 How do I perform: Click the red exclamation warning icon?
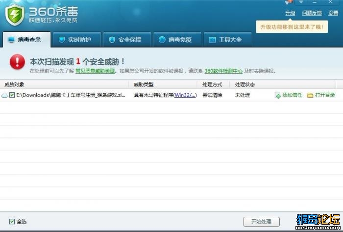coord(17,62)
